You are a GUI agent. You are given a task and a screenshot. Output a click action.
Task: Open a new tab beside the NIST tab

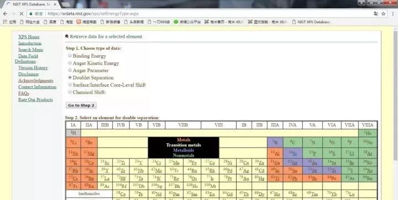[65, 4]
